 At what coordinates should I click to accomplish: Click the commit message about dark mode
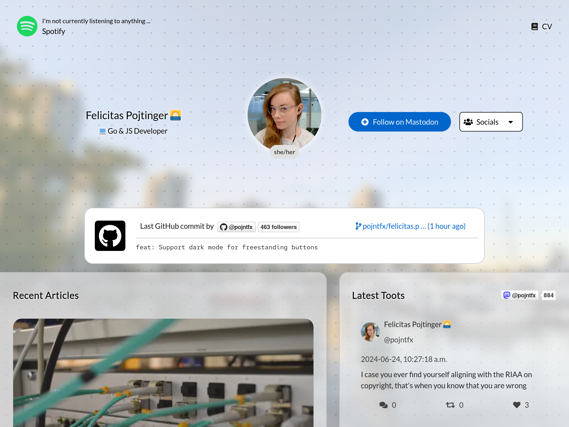pos(227,247)
